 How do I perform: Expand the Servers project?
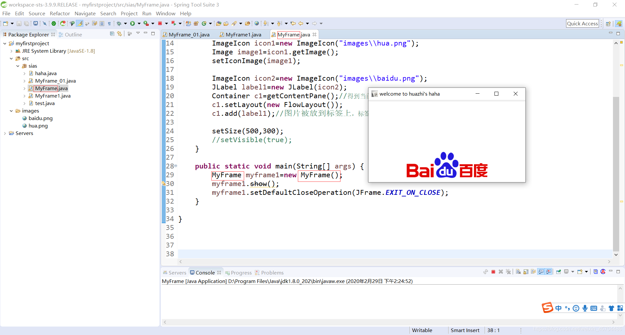tap(5, 133)
